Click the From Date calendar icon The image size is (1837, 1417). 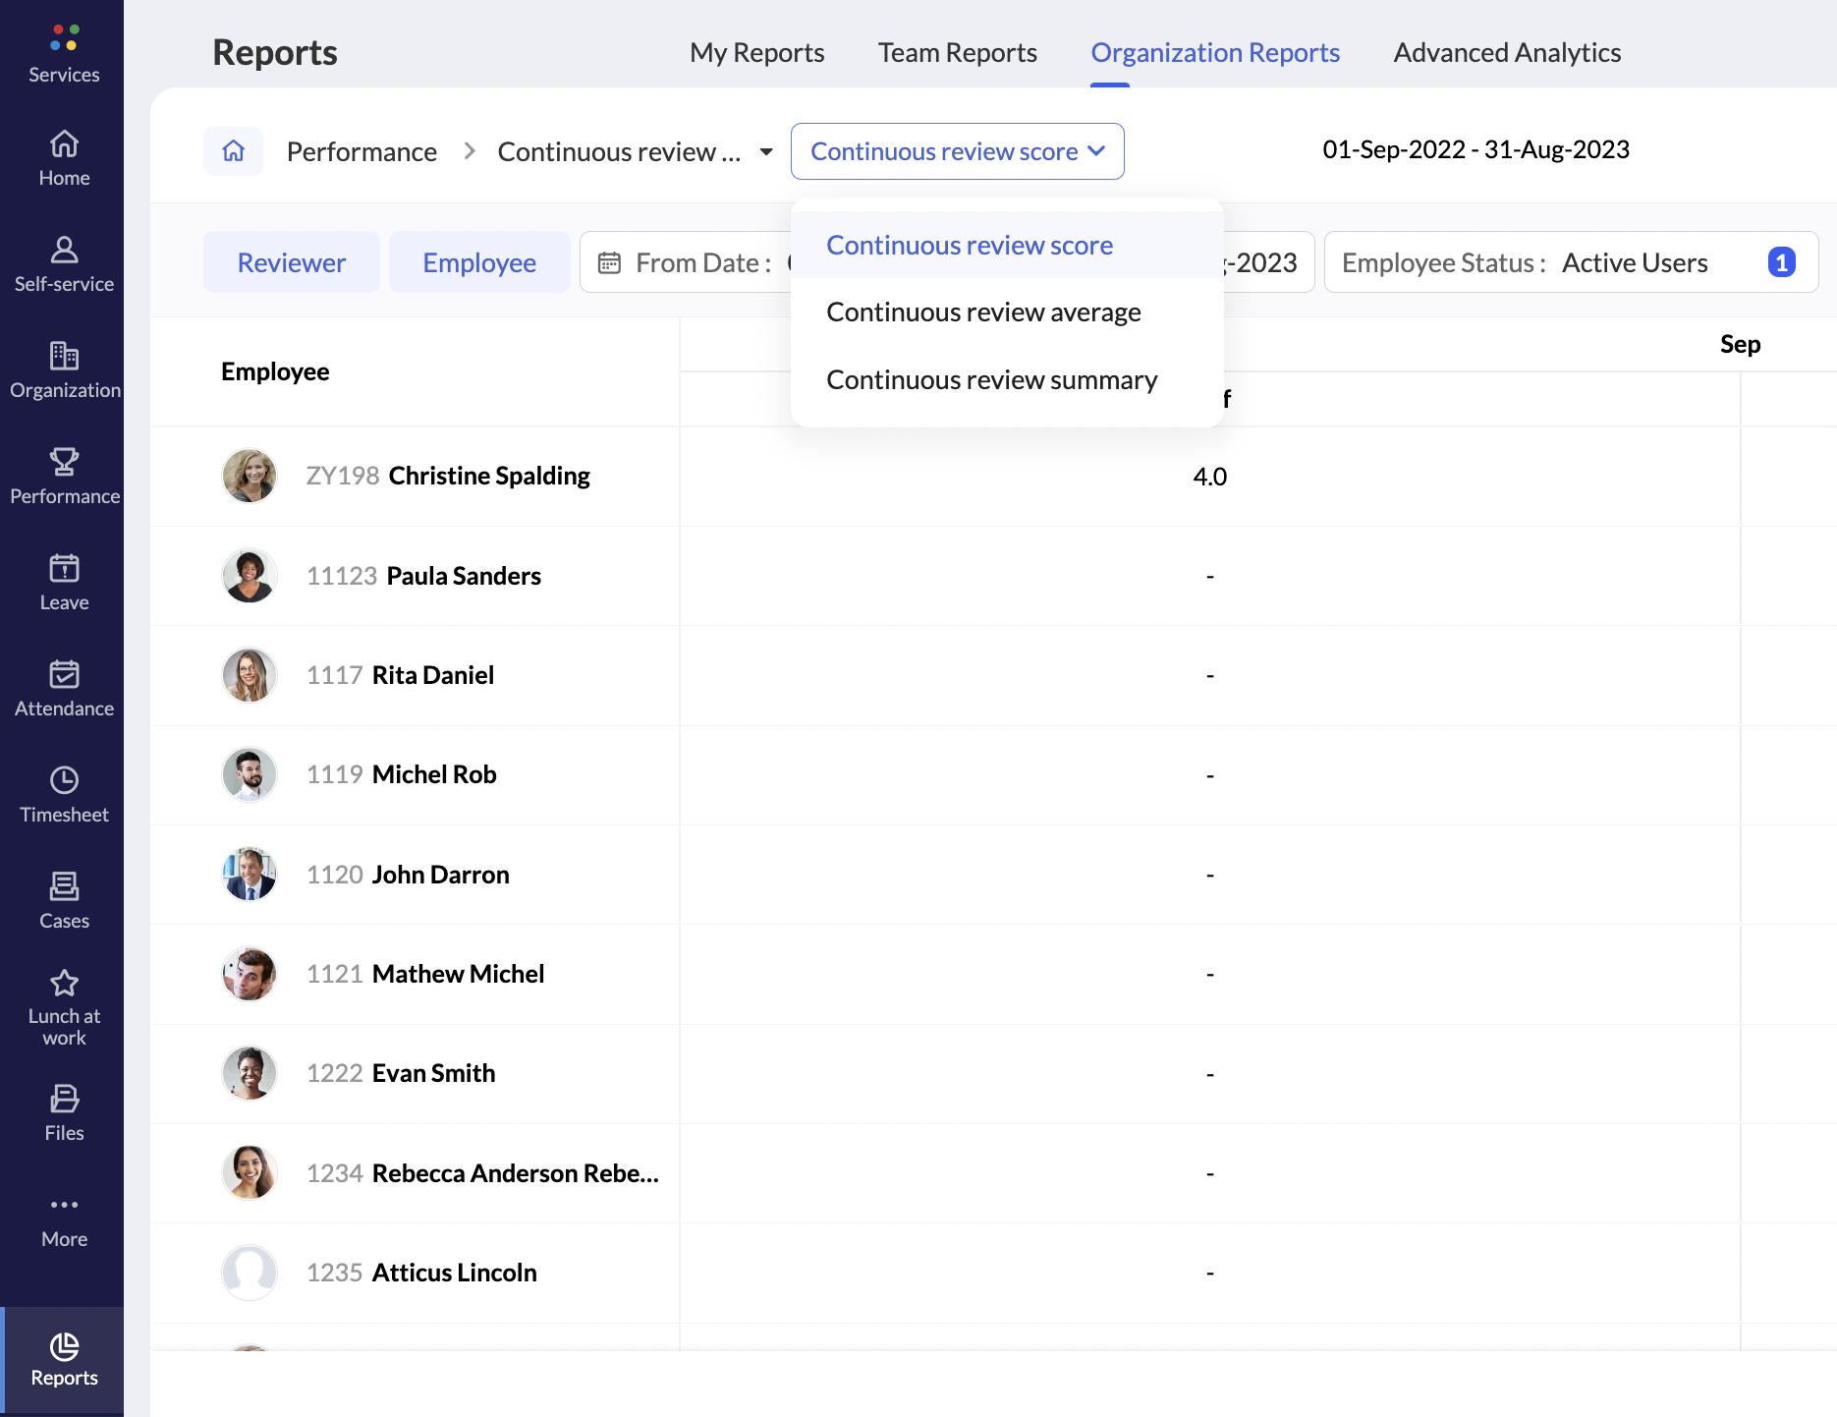click(x=609, y=263)
